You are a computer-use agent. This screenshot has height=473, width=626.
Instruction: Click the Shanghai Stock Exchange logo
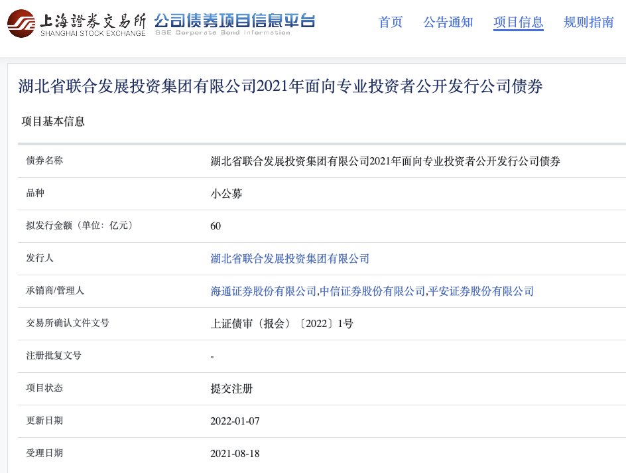[x=77, y=24]
